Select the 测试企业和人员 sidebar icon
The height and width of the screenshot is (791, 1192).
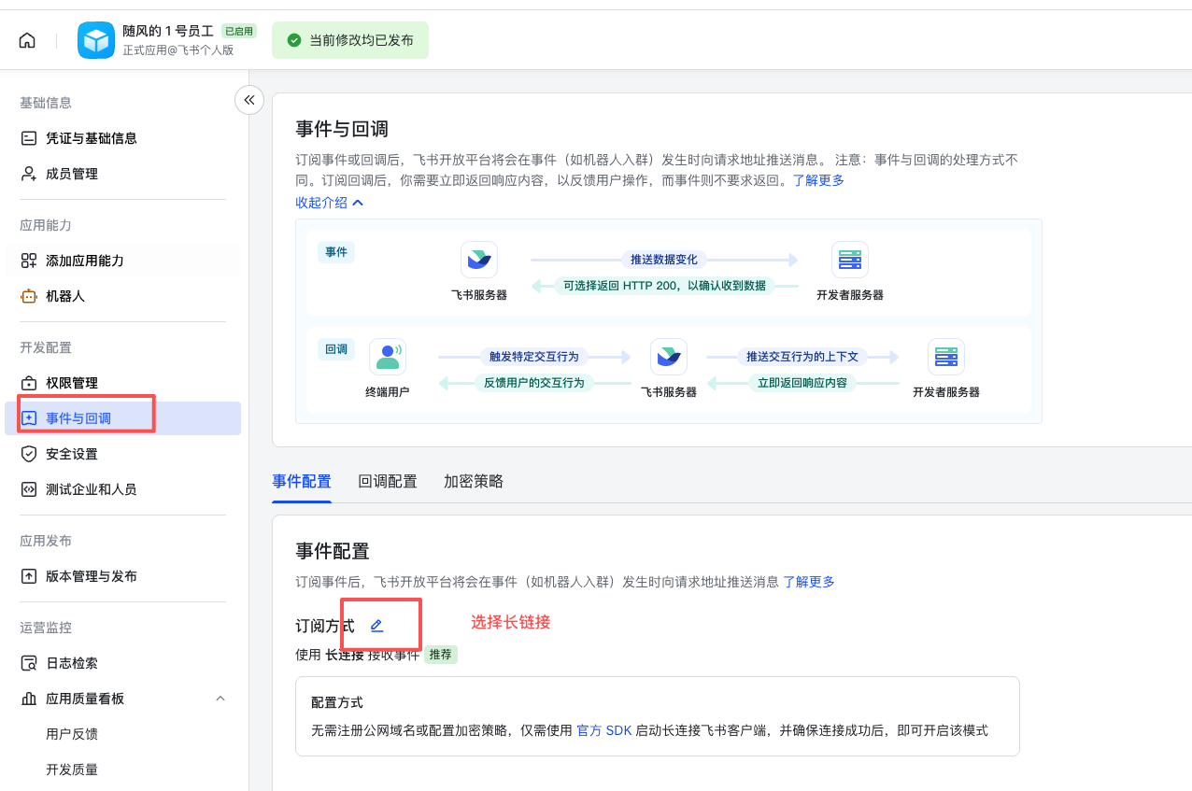[x=29, y=488]
